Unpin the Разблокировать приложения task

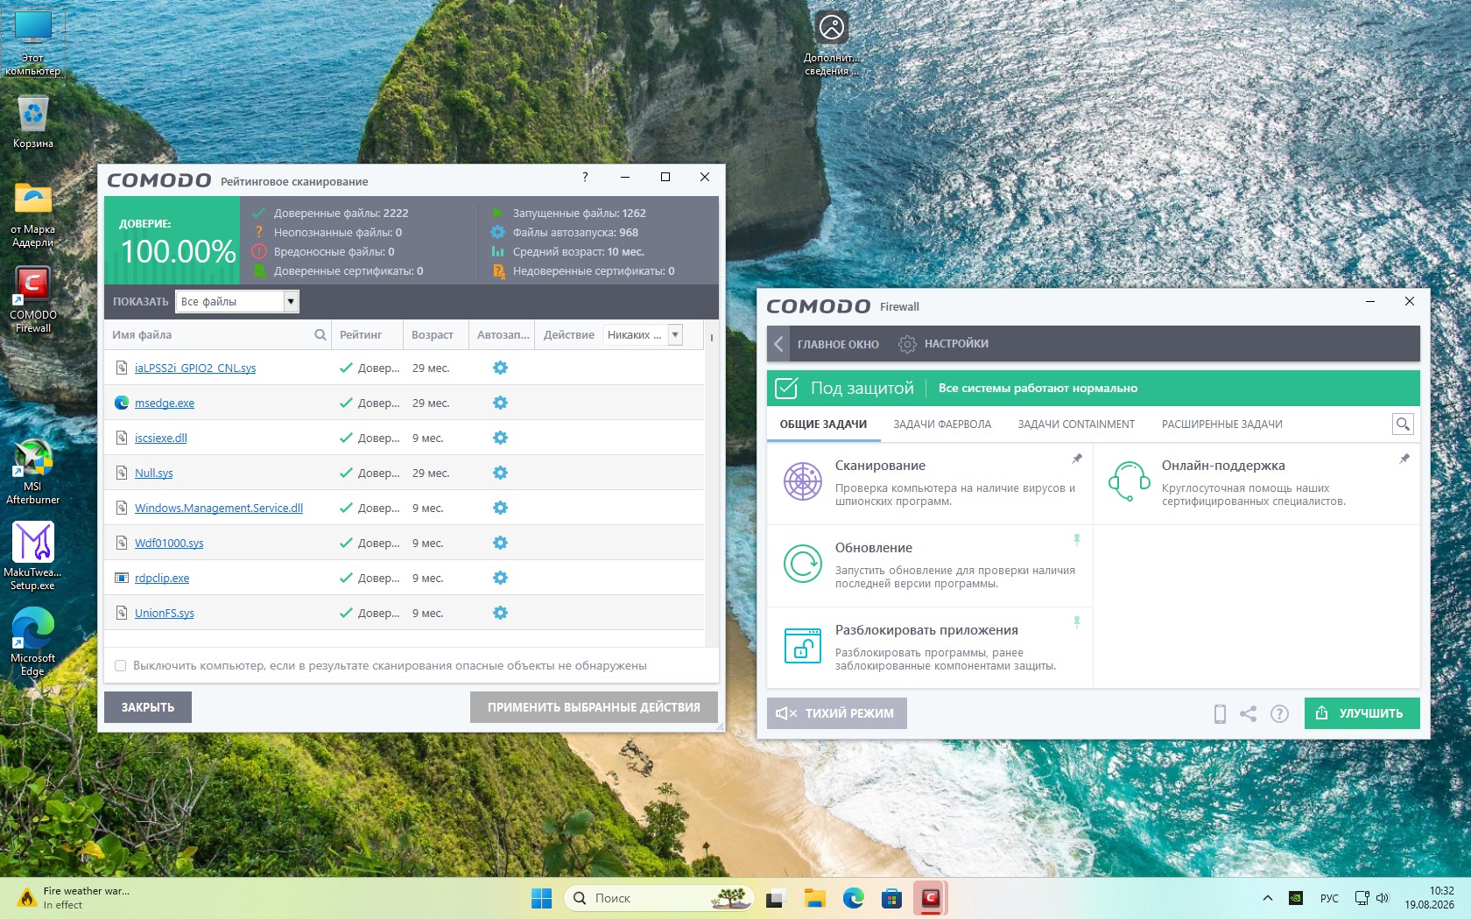(x=1077, y=622)
